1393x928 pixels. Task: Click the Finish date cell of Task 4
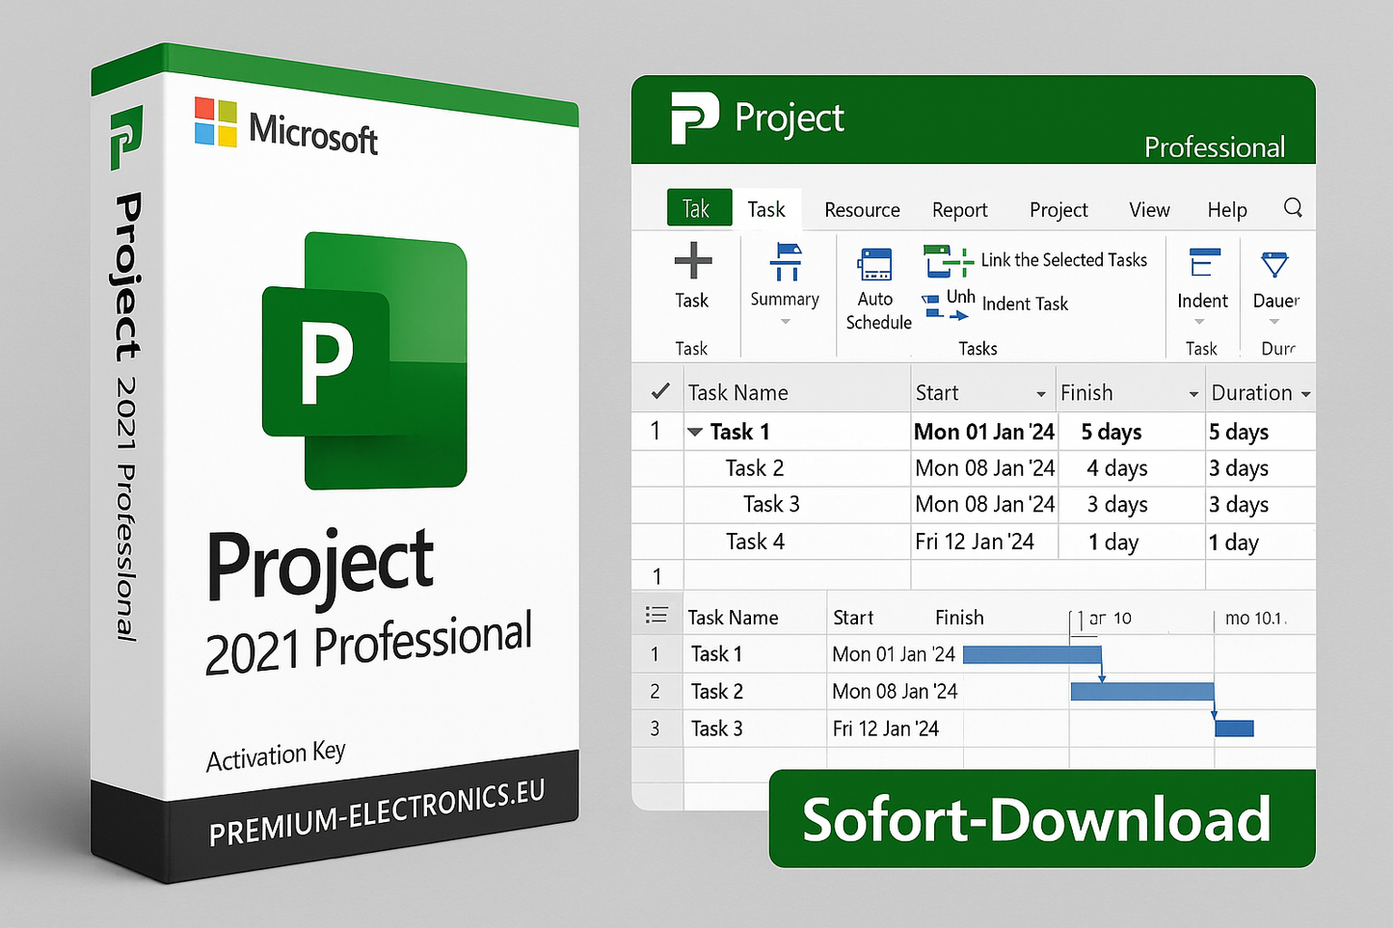click(1113, 542)
